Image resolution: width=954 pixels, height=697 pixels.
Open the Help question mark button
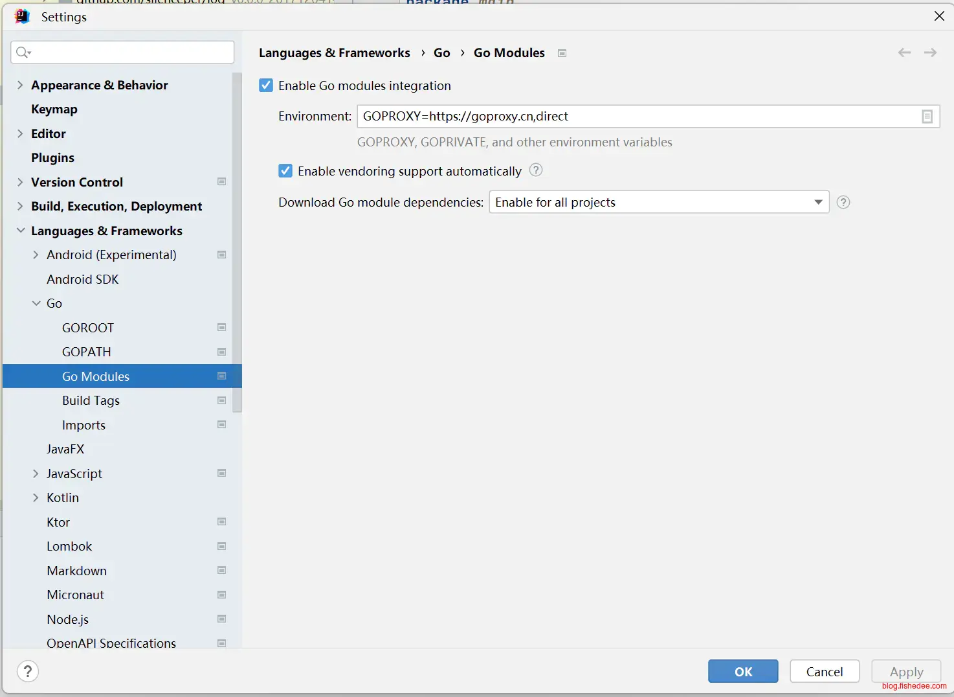pos(28,671)
